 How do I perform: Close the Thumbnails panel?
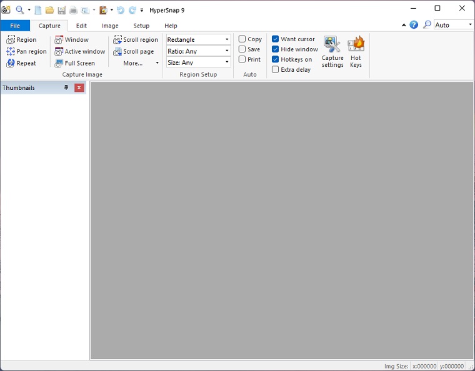(x=79, y=88)
